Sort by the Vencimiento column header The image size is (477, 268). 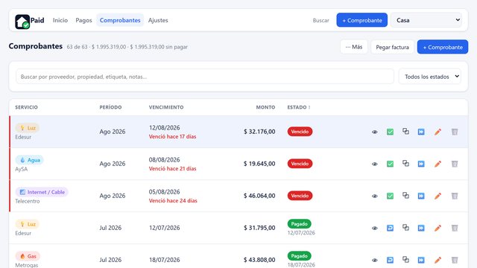(166, 107)
